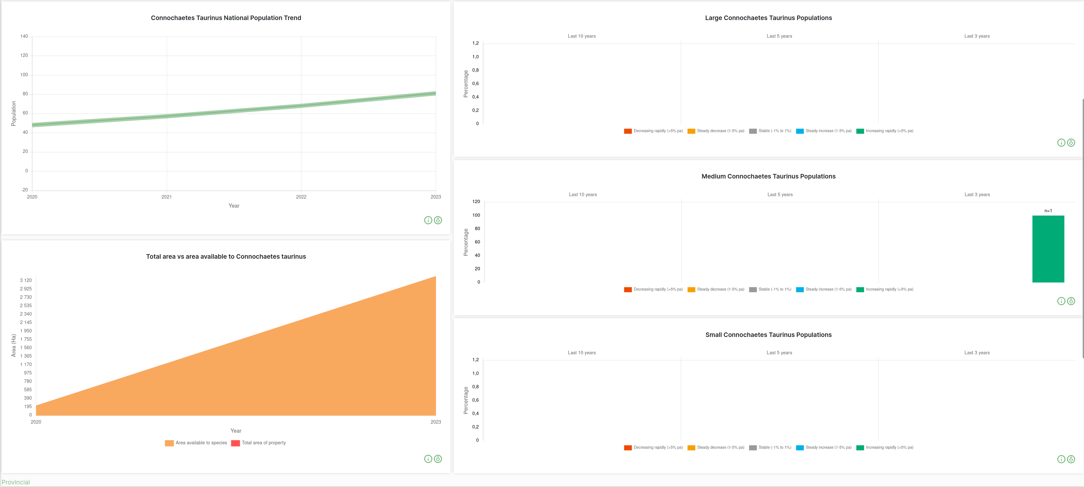The image size is (1084, 487).
Task: Open info icon on Large Populations chart
Action: coord(1061,143)
